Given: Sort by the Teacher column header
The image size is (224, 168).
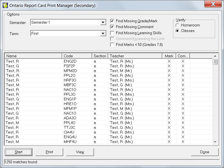Looking at the screenshot, I should click(x=135, y=56).
